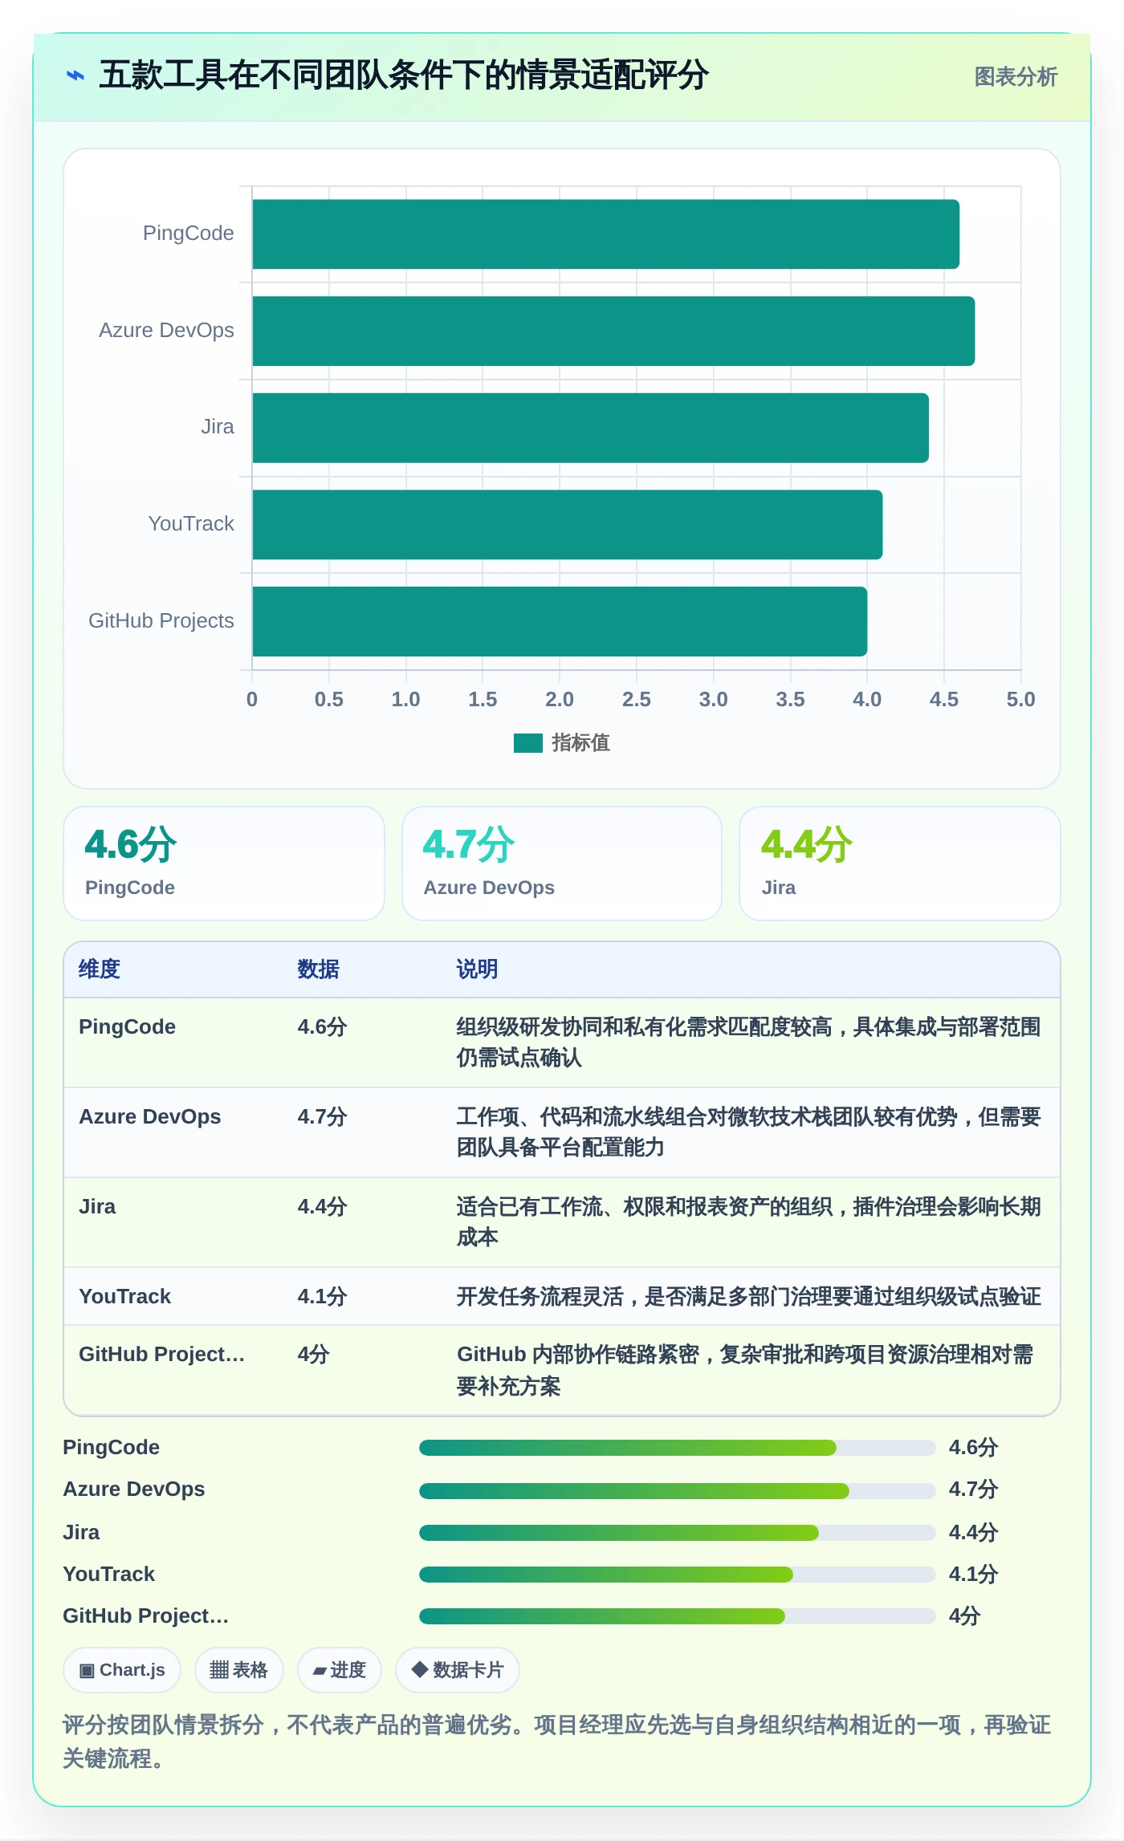Click the 4.1分 value beside the progress bar

(973, 1575)
